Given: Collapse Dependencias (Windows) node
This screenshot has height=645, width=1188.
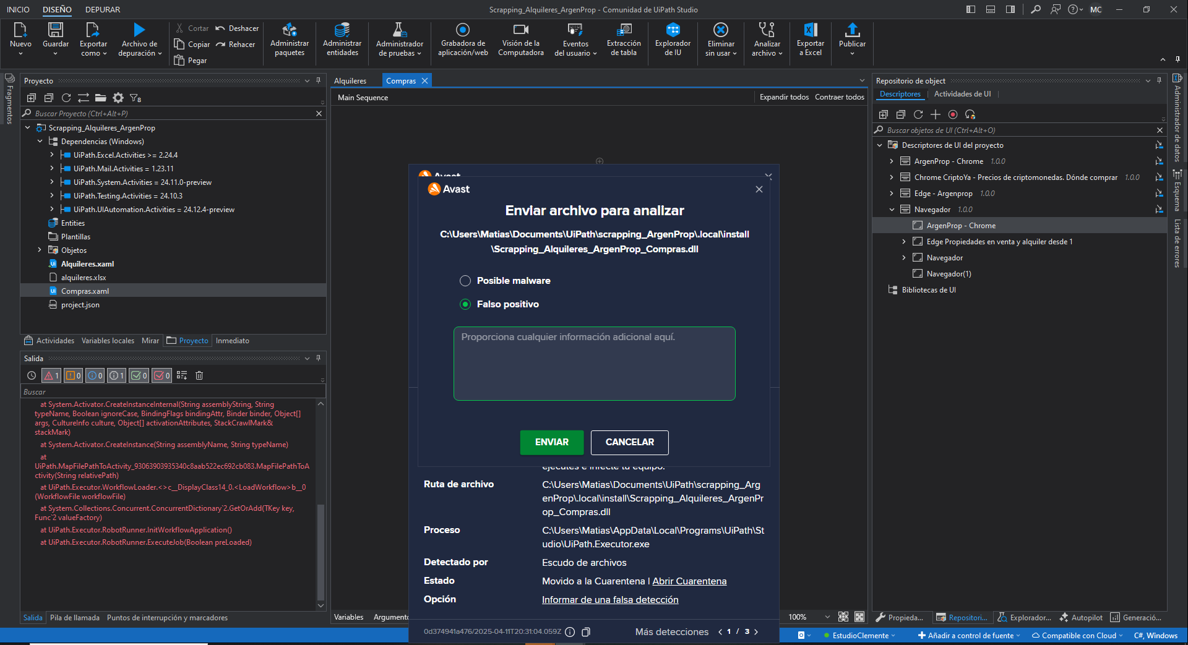Looking at the screenshot, I should tap(40, 142).
